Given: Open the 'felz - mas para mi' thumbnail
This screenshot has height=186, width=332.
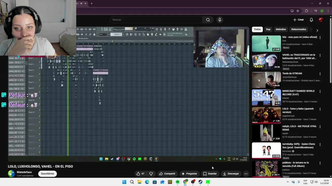Looking at the screenshot, I should 266,44.
